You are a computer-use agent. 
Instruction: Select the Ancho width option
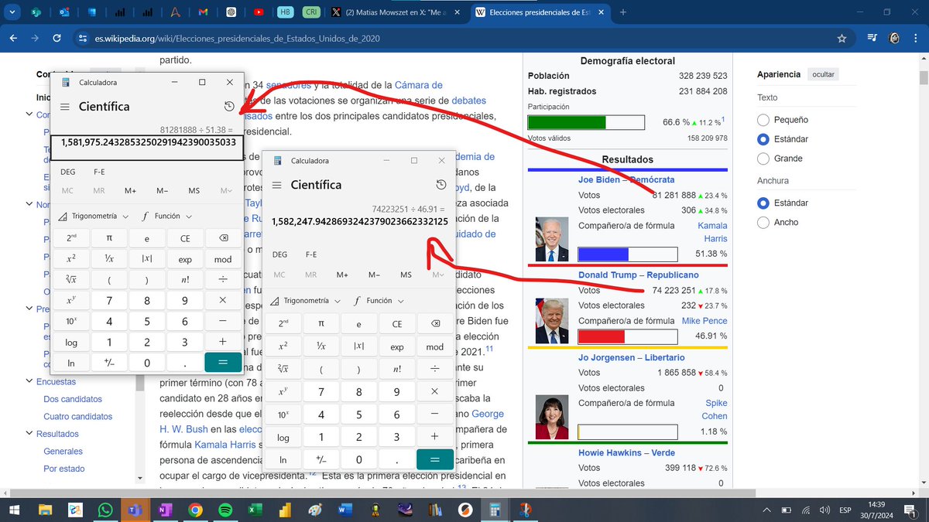[763, 222]
